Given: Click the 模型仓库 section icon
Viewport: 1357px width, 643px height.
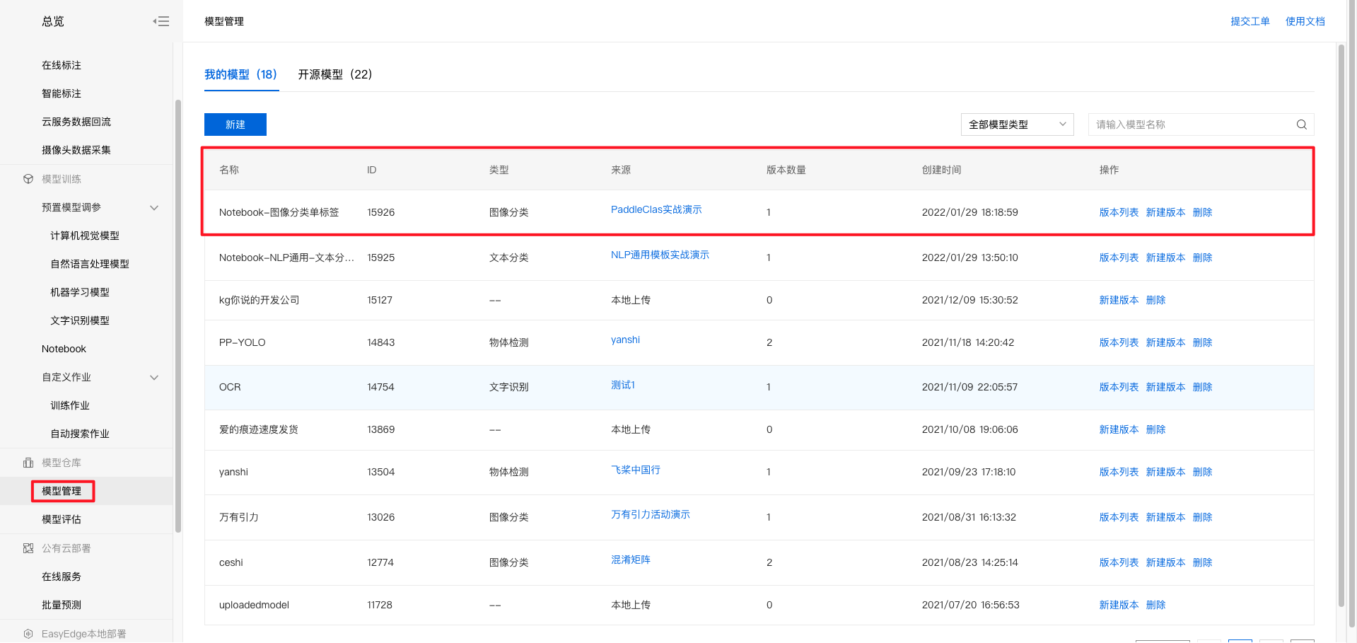Looking at the screenshot, I should click(28, 463).
